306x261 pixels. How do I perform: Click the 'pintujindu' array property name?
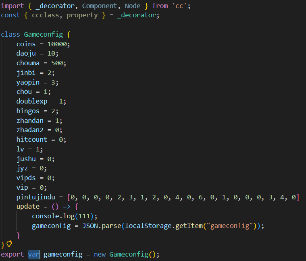tap(36, 197)
